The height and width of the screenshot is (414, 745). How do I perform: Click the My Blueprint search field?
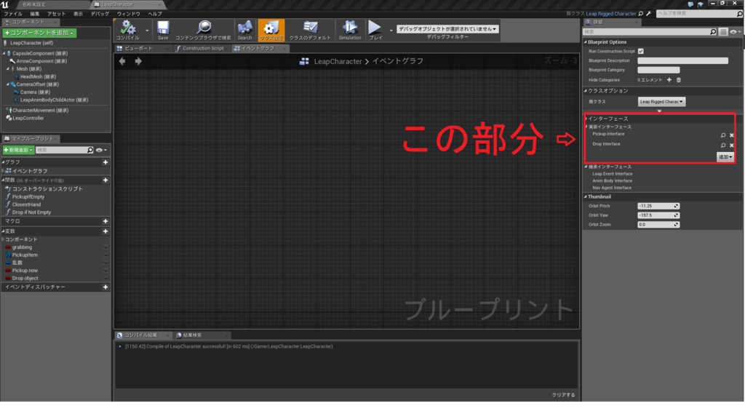pos(65,150)
